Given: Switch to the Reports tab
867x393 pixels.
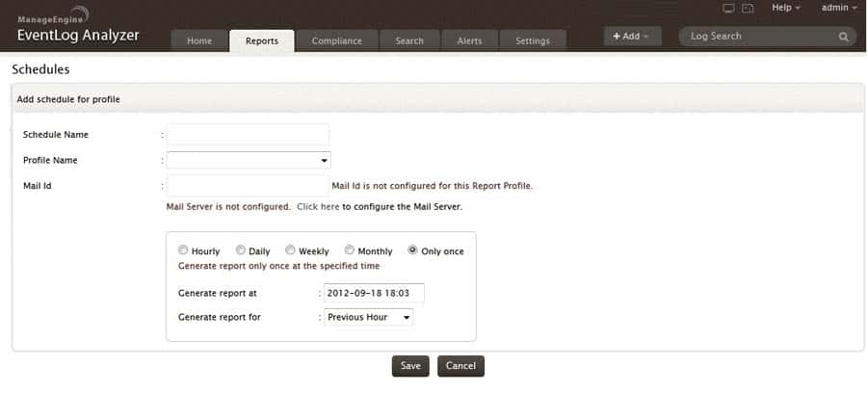Looking at the screenshot, I should tap(261, 40).
